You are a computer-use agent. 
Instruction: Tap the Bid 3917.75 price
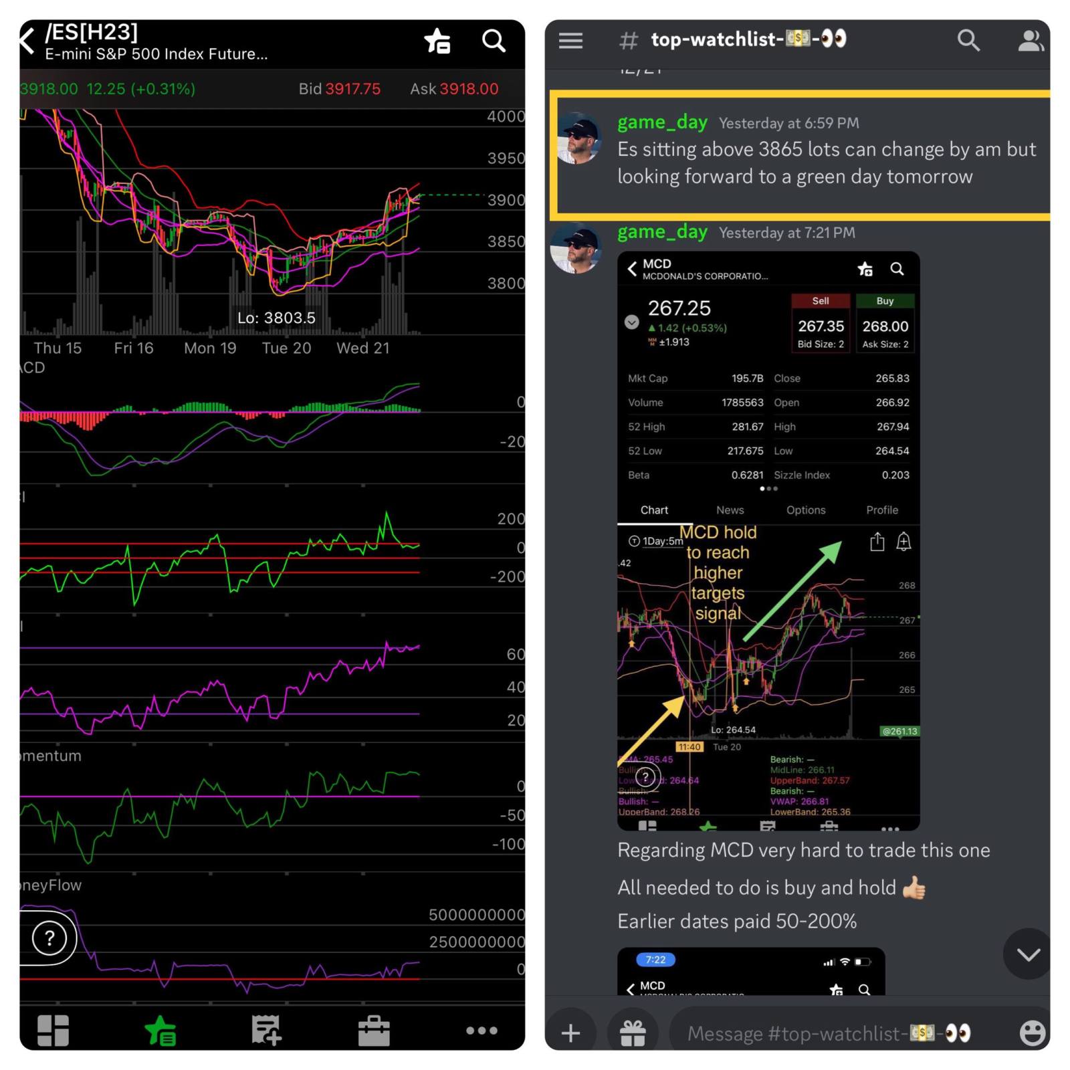tap(339, 89)
